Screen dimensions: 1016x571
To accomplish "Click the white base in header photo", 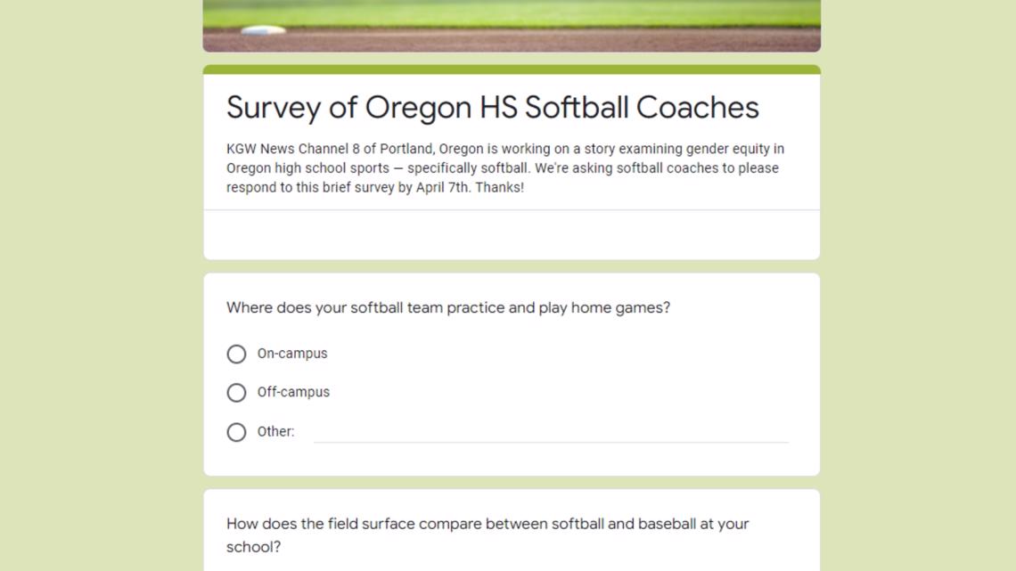I will [x=263, y=29].
